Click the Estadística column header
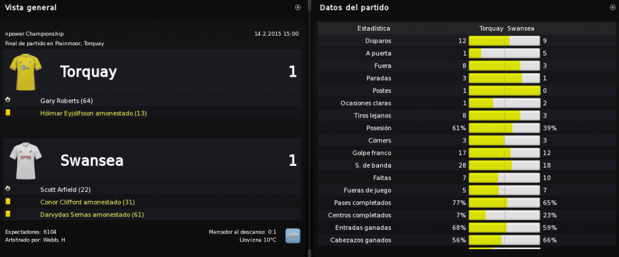The height and width of the screenshot is (257, 619). pyautogui.click(x=374, y=28)
